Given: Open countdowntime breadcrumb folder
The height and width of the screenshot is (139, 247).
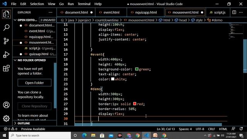Looking at the screenshot, I should pyautogui.click(x=107, y=20).
